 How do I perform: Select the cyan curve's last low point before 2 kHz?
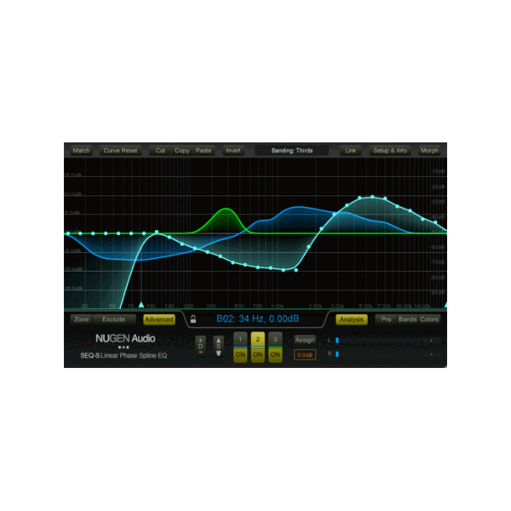pyautogui.click(x=296, y=270)
